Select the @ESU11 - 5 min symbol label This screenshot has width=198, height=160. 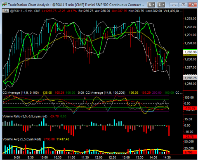(21, 11)
